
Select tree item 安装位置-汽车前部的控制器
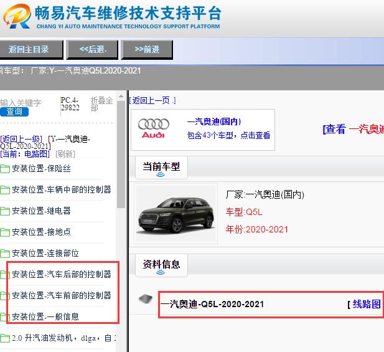click(62, 295)
